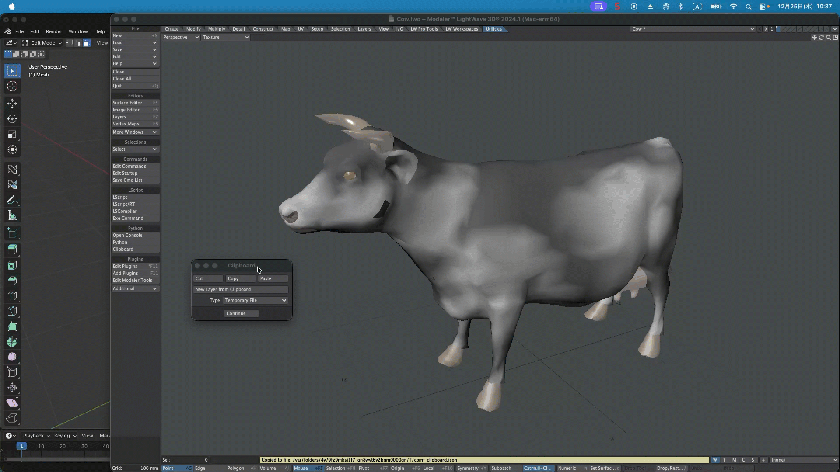This screenshot has width=840, height=472.
Task: Activate the Move tool in Blender toolbar
Action: (x=12, y=104)
